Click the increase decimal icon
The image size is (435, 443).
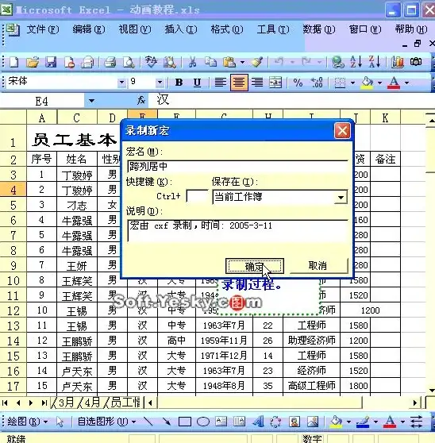click(x=317, y=83)
